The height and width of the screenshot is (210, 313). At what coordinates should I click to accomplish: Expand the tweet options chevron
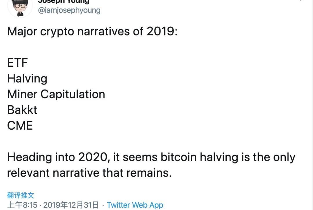[301, 1]
